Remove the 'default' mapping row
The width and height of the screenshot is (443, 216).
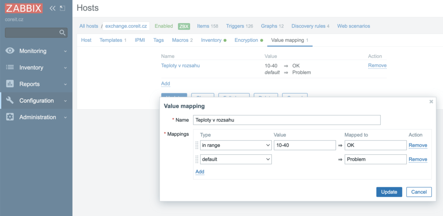[418, 159]
